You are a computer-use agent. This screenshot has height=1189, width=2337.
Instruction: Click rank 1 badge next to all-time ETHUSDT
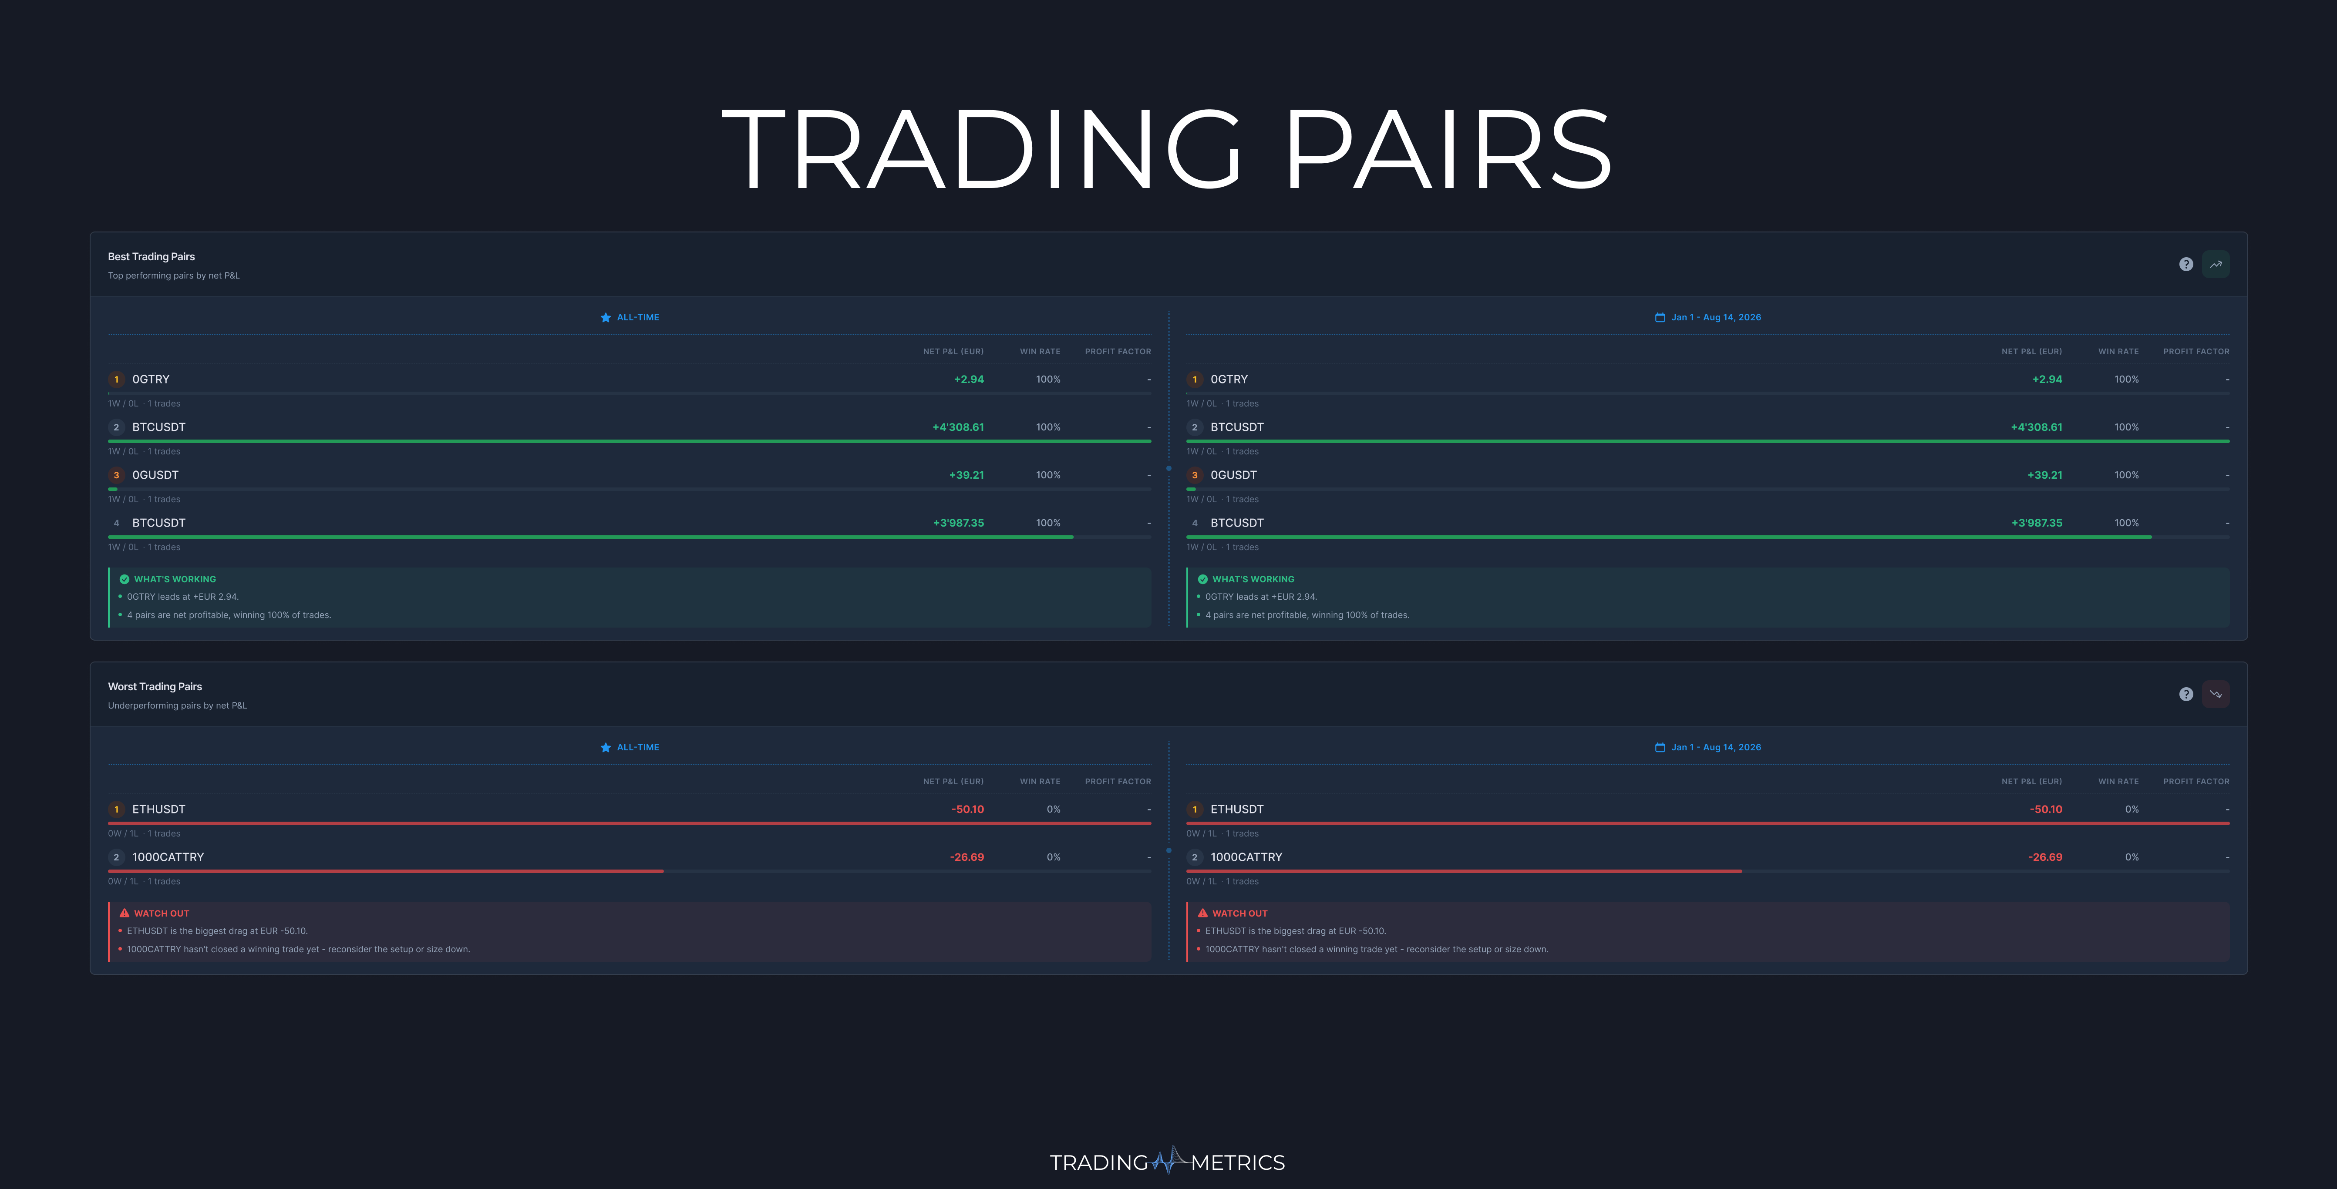point(116,809)
